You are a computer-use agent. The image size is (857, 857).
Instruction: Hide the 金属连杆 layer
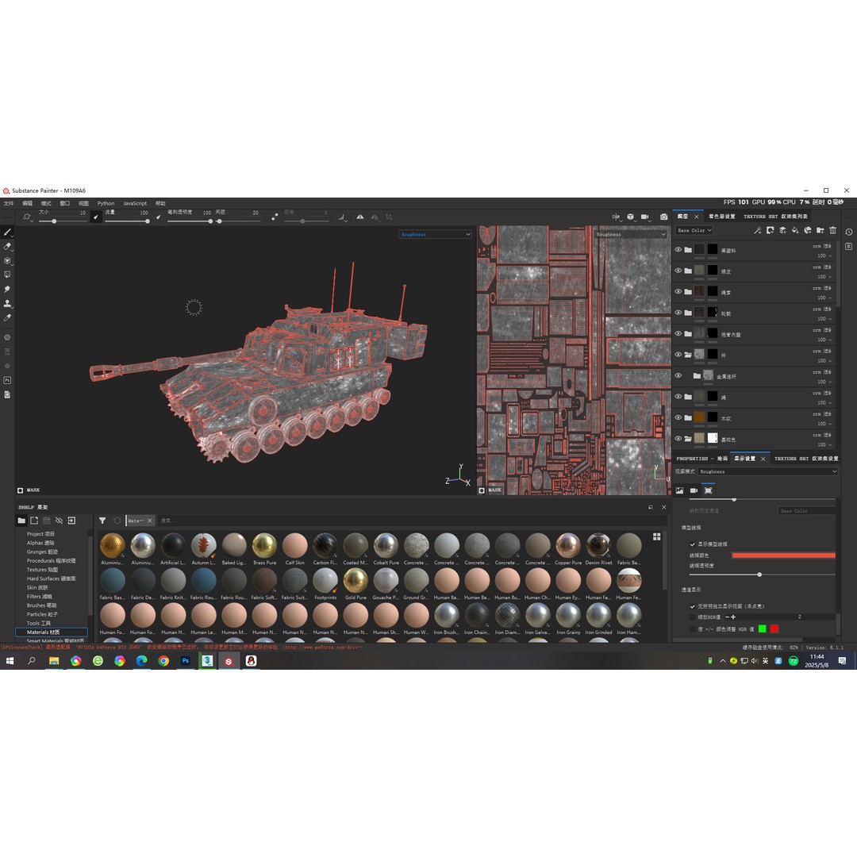click(678, 375)
